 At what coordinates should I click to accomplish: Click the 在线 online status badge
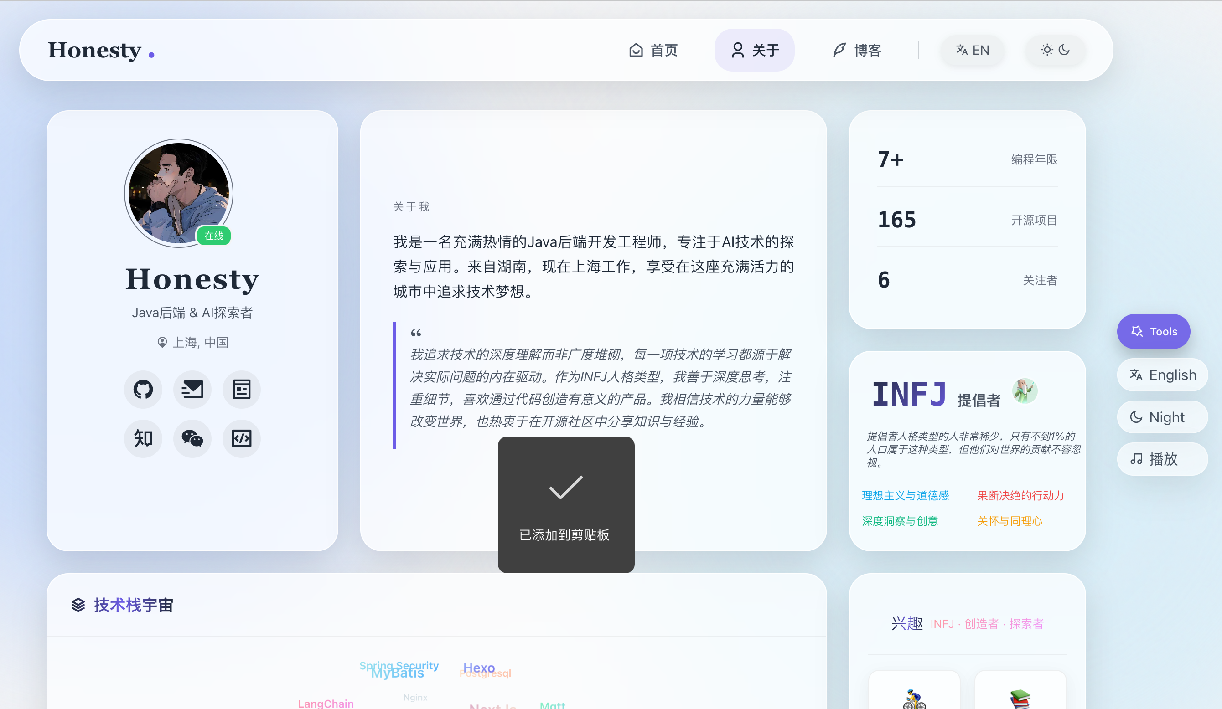click(x=213, y=236)
